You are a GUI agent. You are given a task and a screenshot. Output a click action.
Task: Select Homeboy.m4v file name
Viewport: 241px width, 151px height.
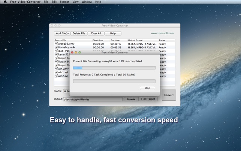click(67, 47)
